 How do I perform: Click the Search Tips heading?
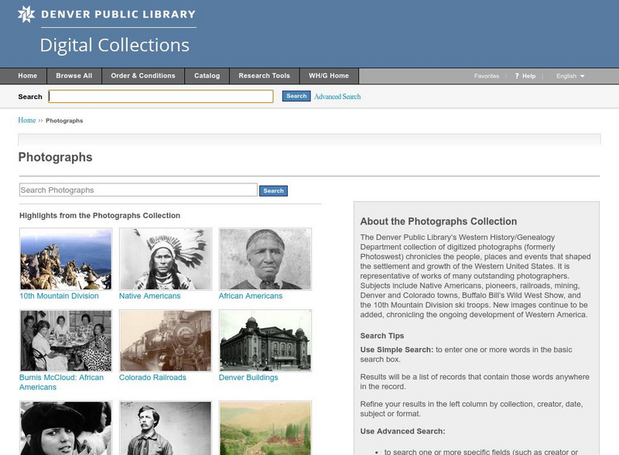point(381,336)
